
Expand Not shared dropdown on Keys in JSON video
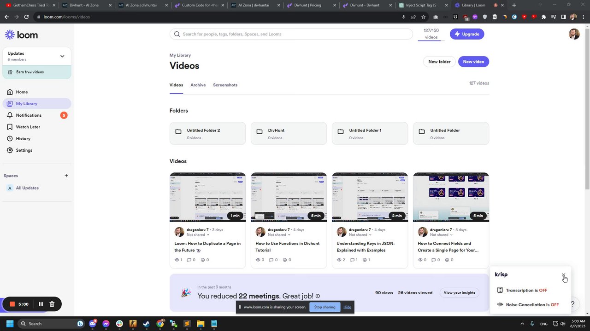pos(360,235)
